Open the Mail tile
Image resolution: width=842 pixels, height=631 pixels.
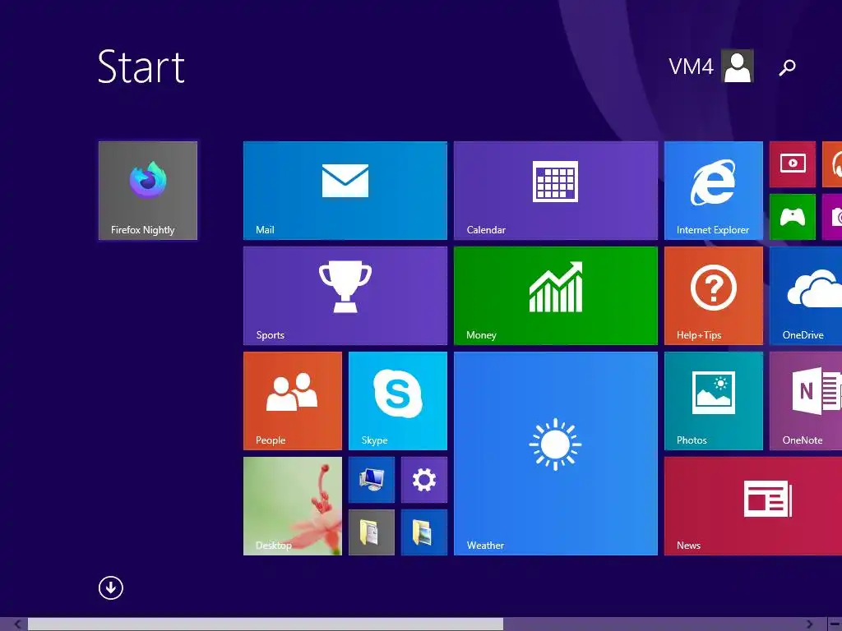345,191
